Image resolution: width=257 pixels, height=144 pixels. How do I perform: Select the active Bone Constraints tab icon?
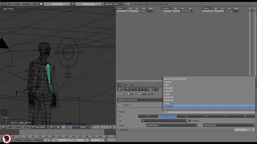point(150,89)
